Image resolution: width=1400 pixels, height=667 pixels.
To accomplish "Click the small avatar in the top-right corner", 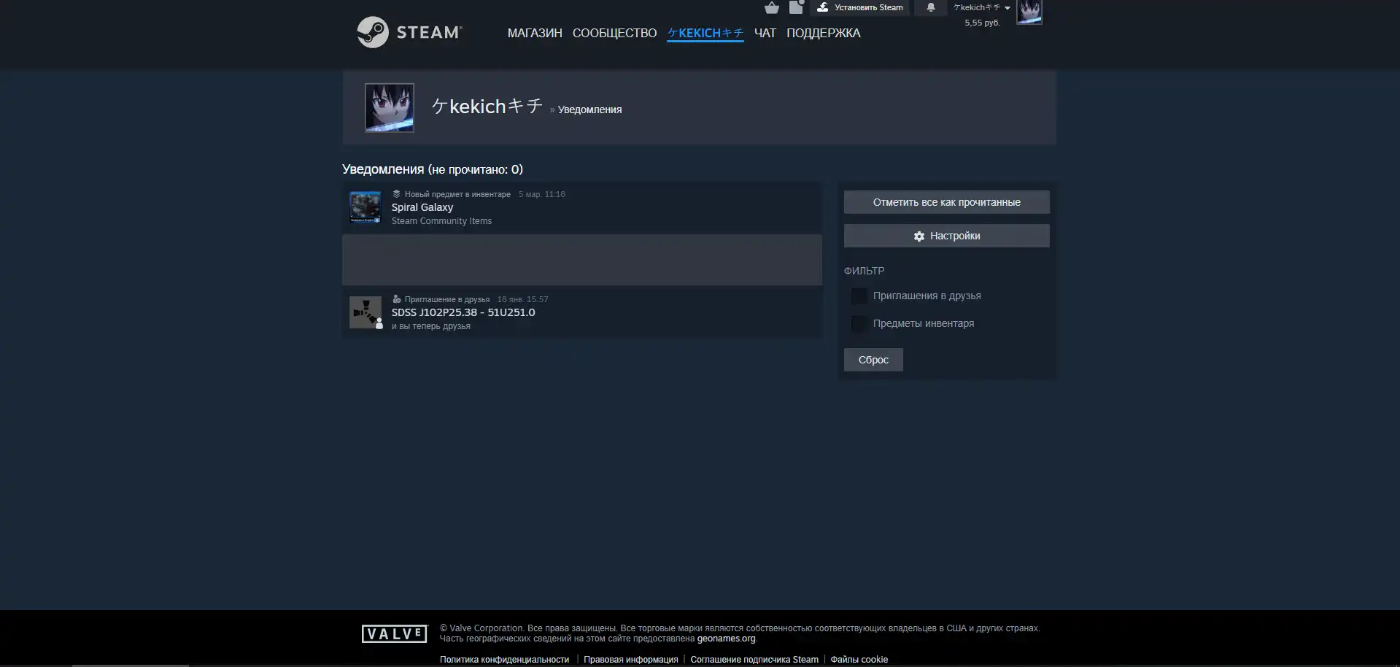I will tap(1029, 12).
